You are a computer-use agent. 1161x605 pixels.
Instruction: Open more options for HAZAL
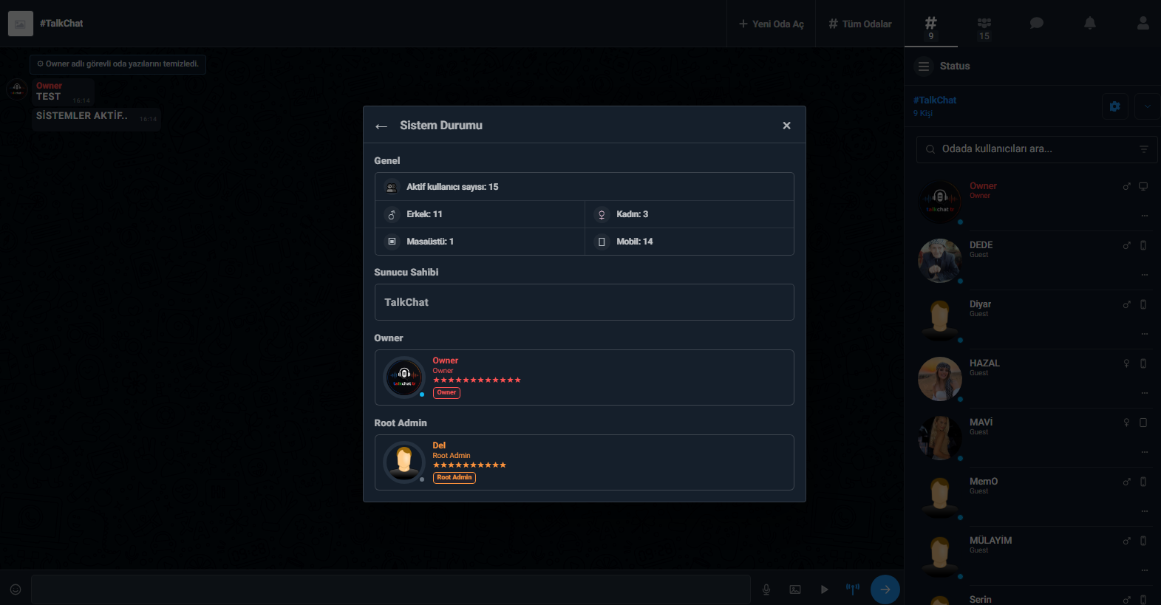1145,393
